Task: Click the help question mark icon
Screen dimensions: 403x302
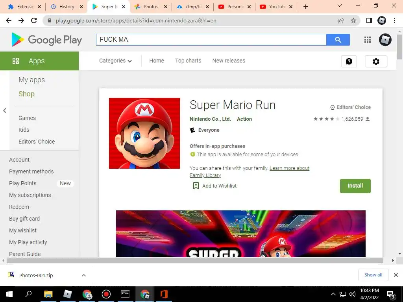Action: [x=349, y=61]
